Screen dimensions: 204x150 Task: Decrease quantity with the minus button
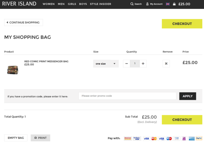pyautogui.click(x=127, y=63)
